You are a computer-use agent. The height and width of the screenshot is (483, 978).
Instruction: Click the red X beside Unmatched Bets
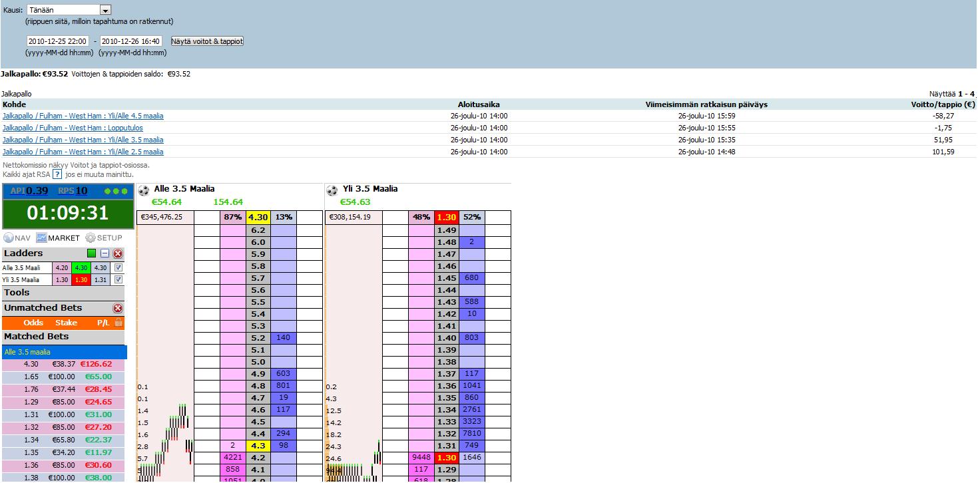[x=118, y=308]
